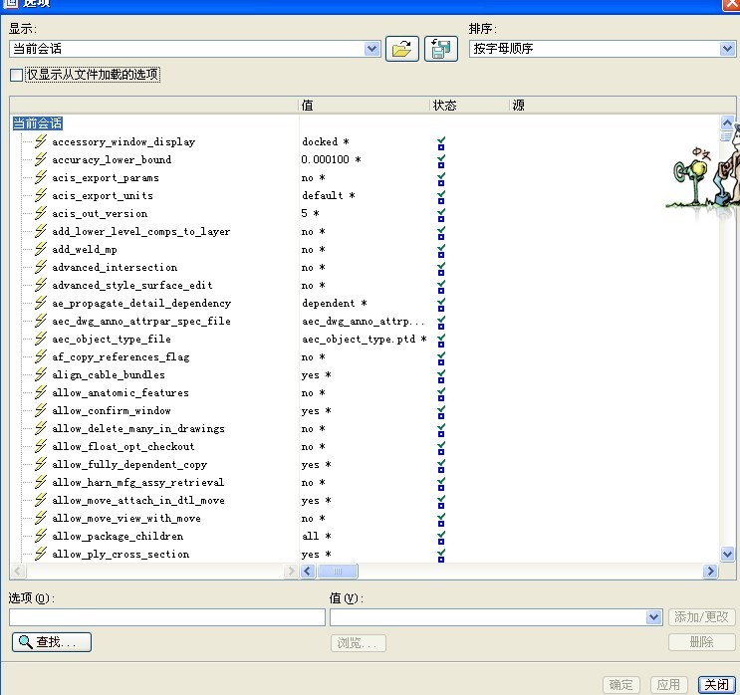Click the vertical scrollbar up arrow
Viewport: 740px width, 695px height.
[x=727, y=123]
